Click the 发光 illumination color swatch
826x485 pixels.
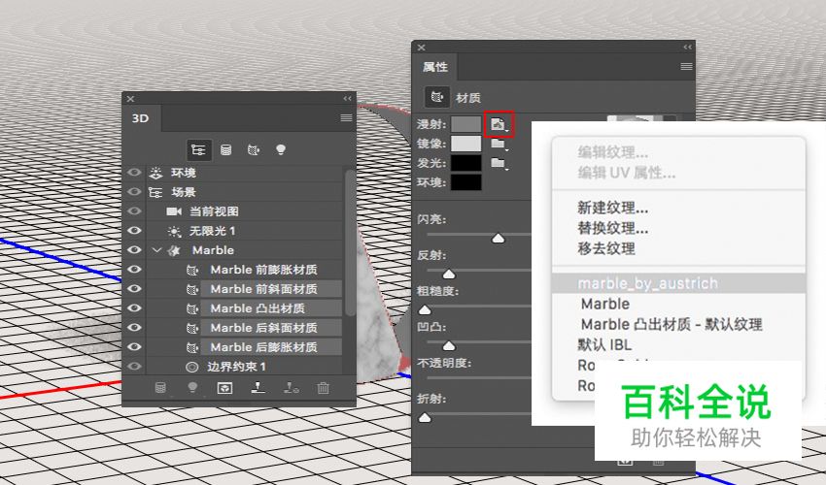465,163
